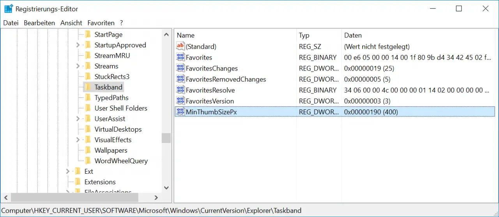This screenshot has width=499, height=217.
Task: Click data 0x00000005 (5)
Action: [x=367, y=79]
